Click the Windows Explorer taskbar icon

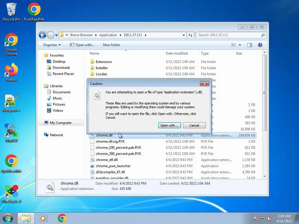coord(26,218)
